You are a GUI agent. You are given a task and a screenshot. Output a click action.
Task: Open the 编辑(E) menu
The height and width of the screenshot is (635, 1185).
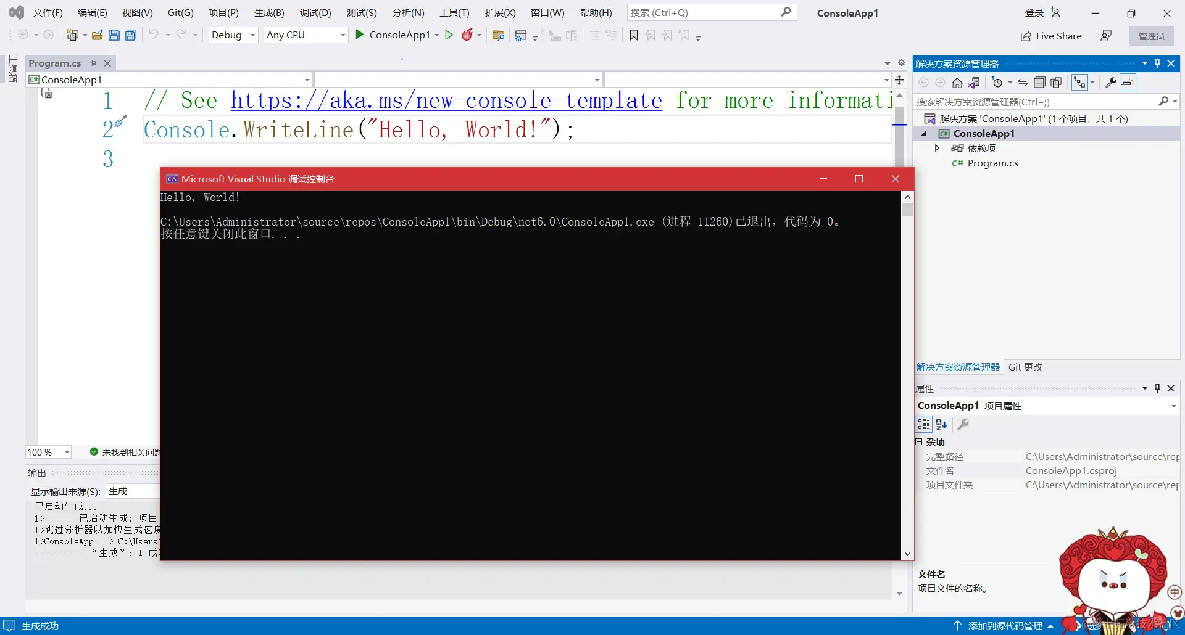tap(93, 13)
